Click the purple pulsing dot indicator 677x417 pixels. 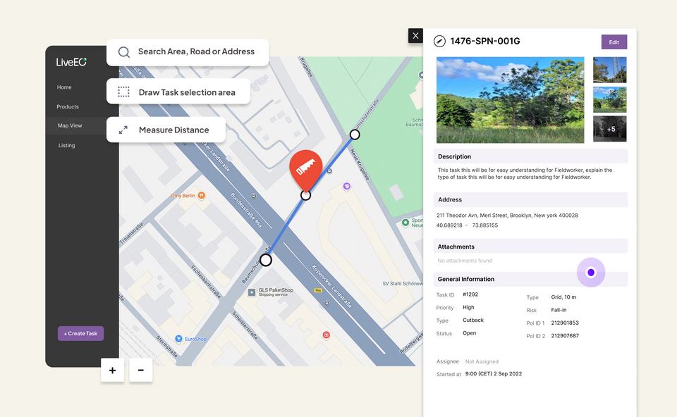(591, 272)
